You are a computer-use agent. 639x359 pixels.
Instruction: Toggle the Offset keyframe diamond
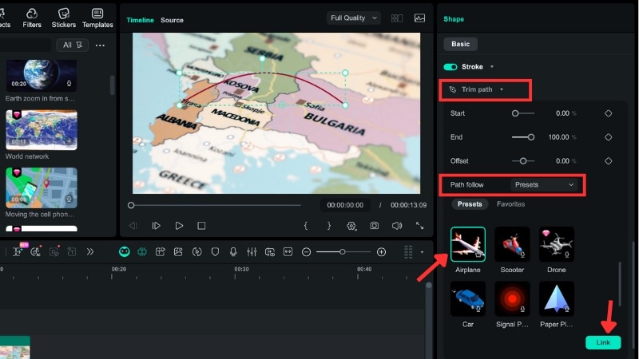[609, 161]
